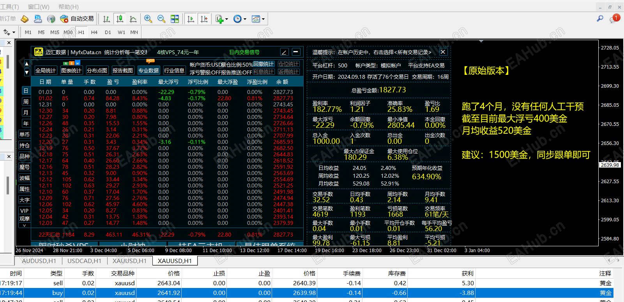Select the W1 timeframe
Viewport: 624px width, 302px height.
pyautogui.click(x=122, y=32)
